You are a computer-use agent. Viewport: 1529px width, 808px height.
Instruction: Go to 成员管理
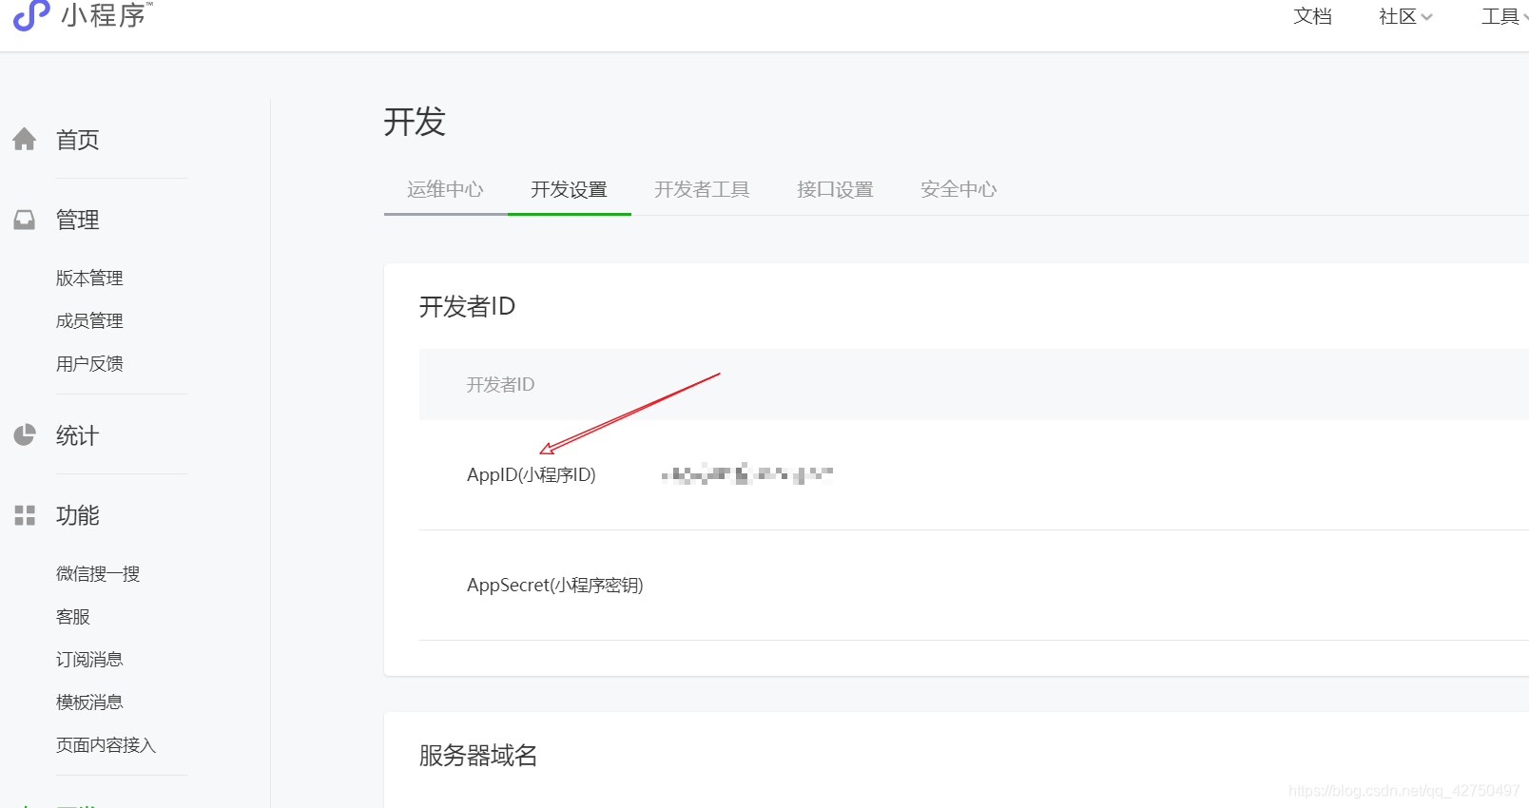[89, 320]
